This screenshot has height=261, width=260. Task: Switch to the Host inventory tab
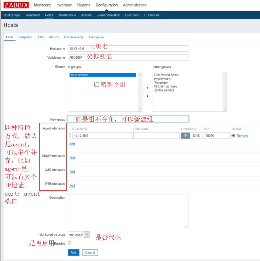click(x=74, y=37)
